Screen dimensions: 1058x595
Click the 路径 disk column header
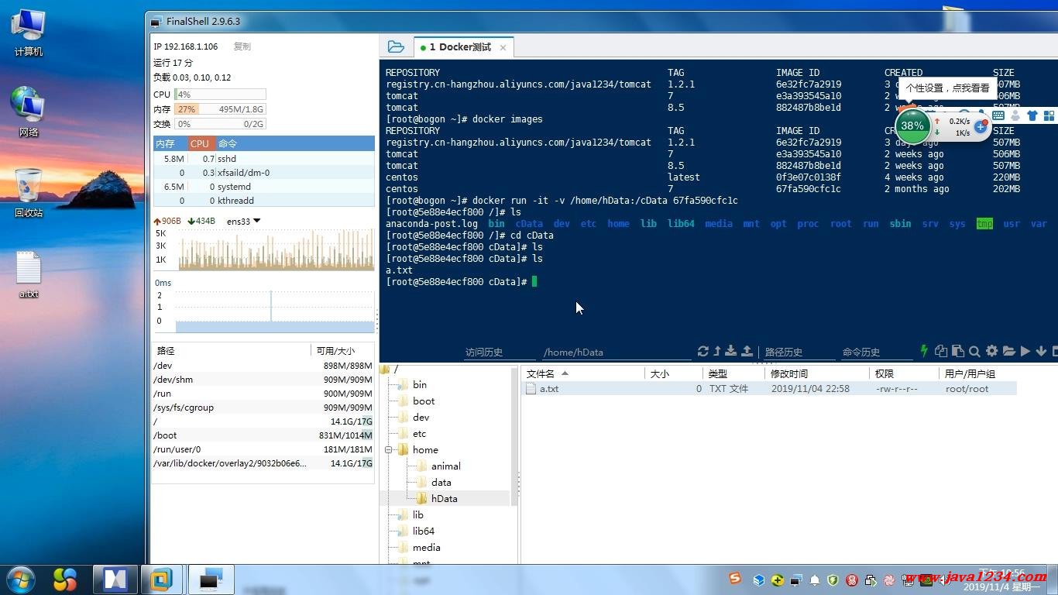pyautogui.click(x=231, y=350)
